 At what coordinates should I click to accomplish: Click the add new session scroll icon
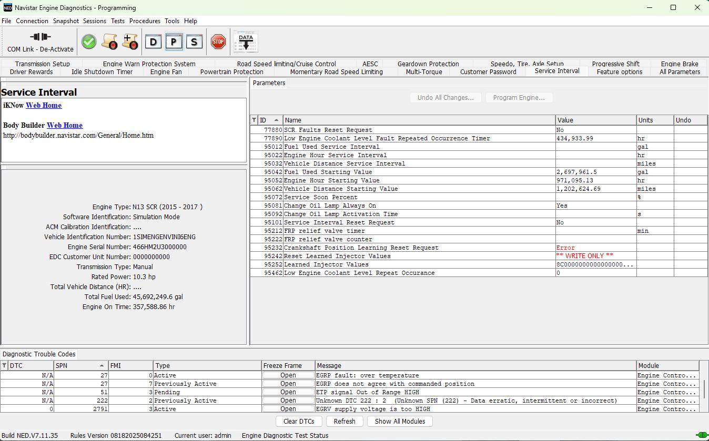point(130,42)
